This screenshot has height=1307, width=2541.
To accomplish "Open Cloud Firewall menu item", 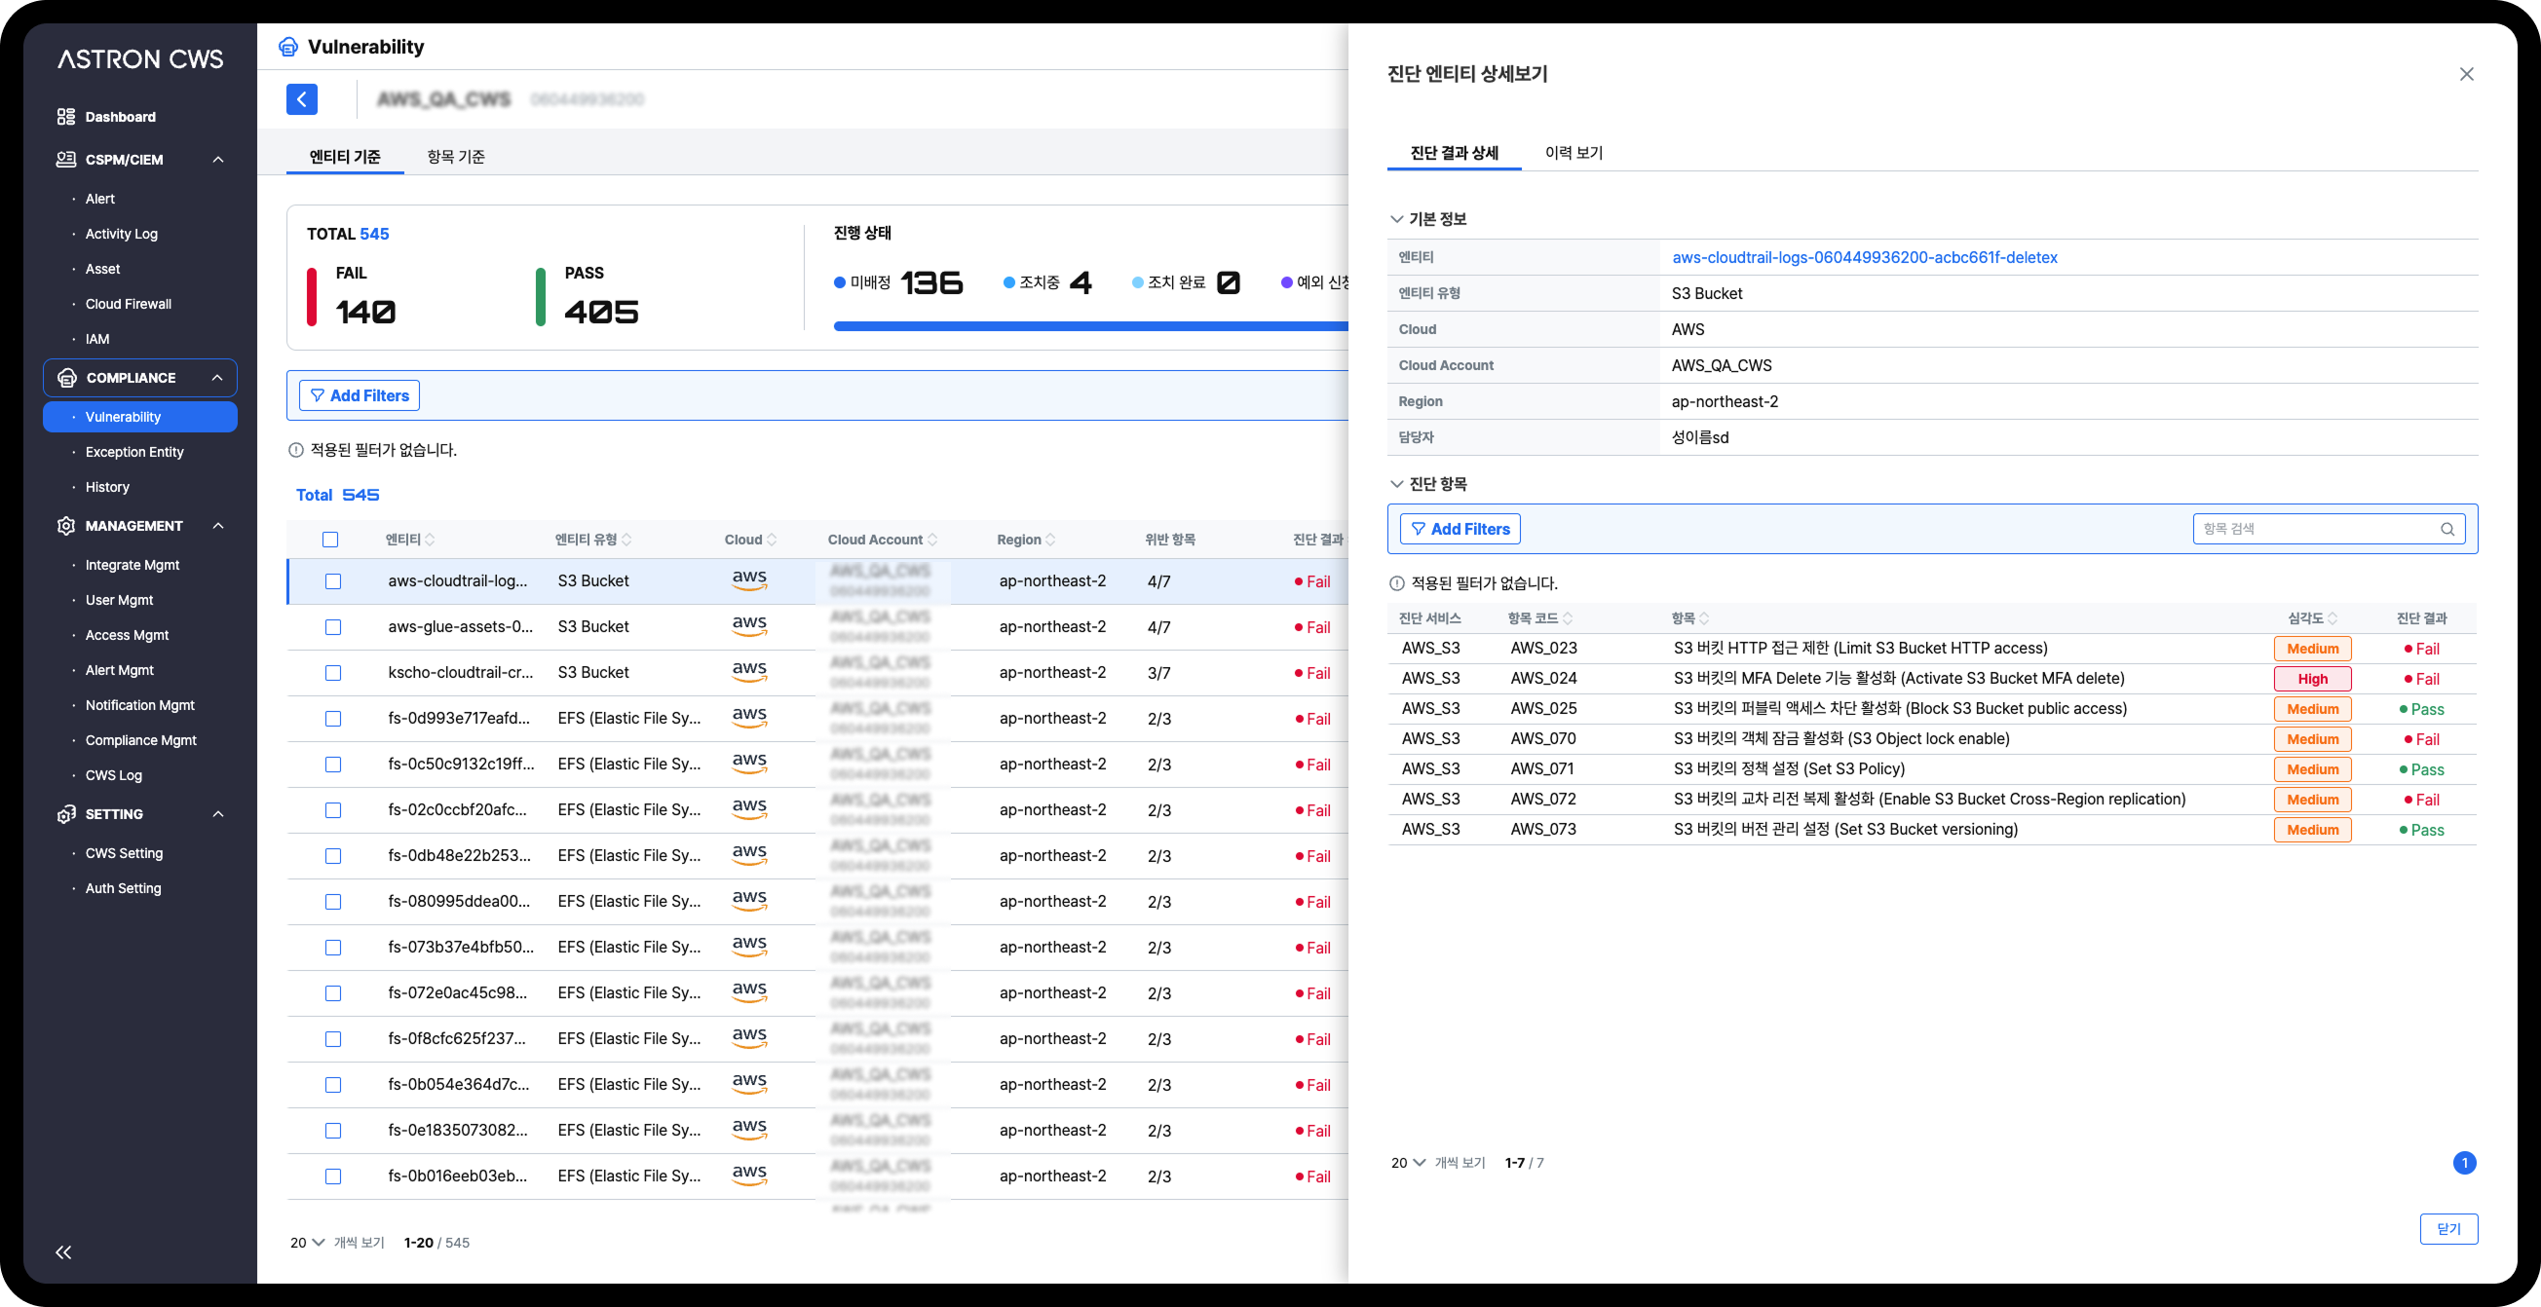I will click(x=129, y=304).
